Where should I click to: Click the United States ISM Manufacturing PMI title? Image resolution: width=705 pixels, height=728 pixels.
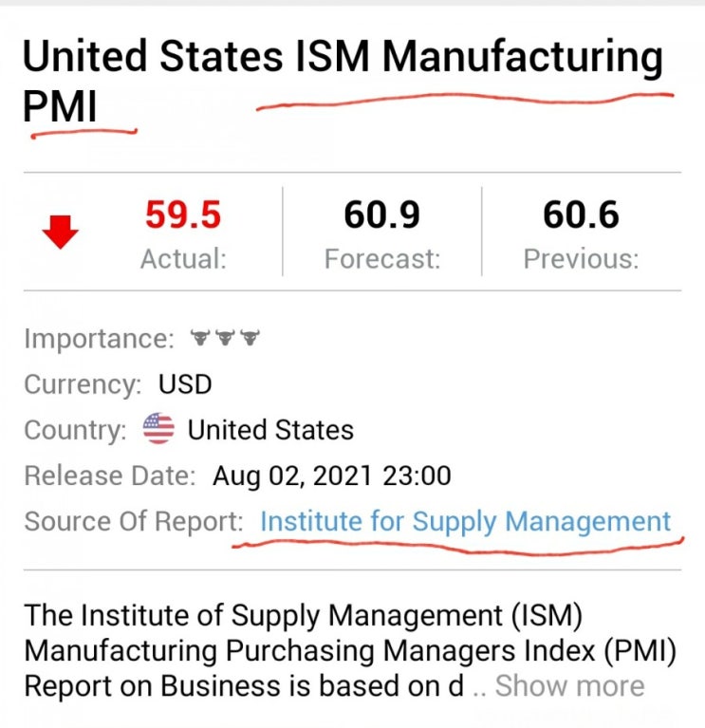coord(342,59)
